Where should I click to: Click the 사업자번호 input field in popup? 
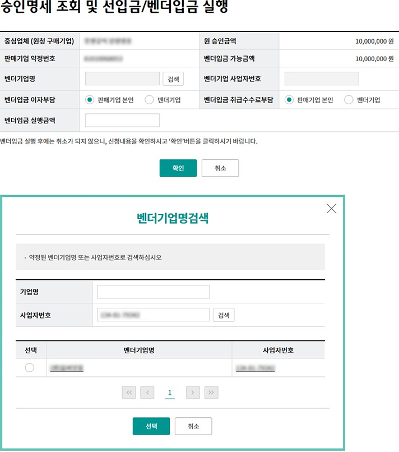153,315
